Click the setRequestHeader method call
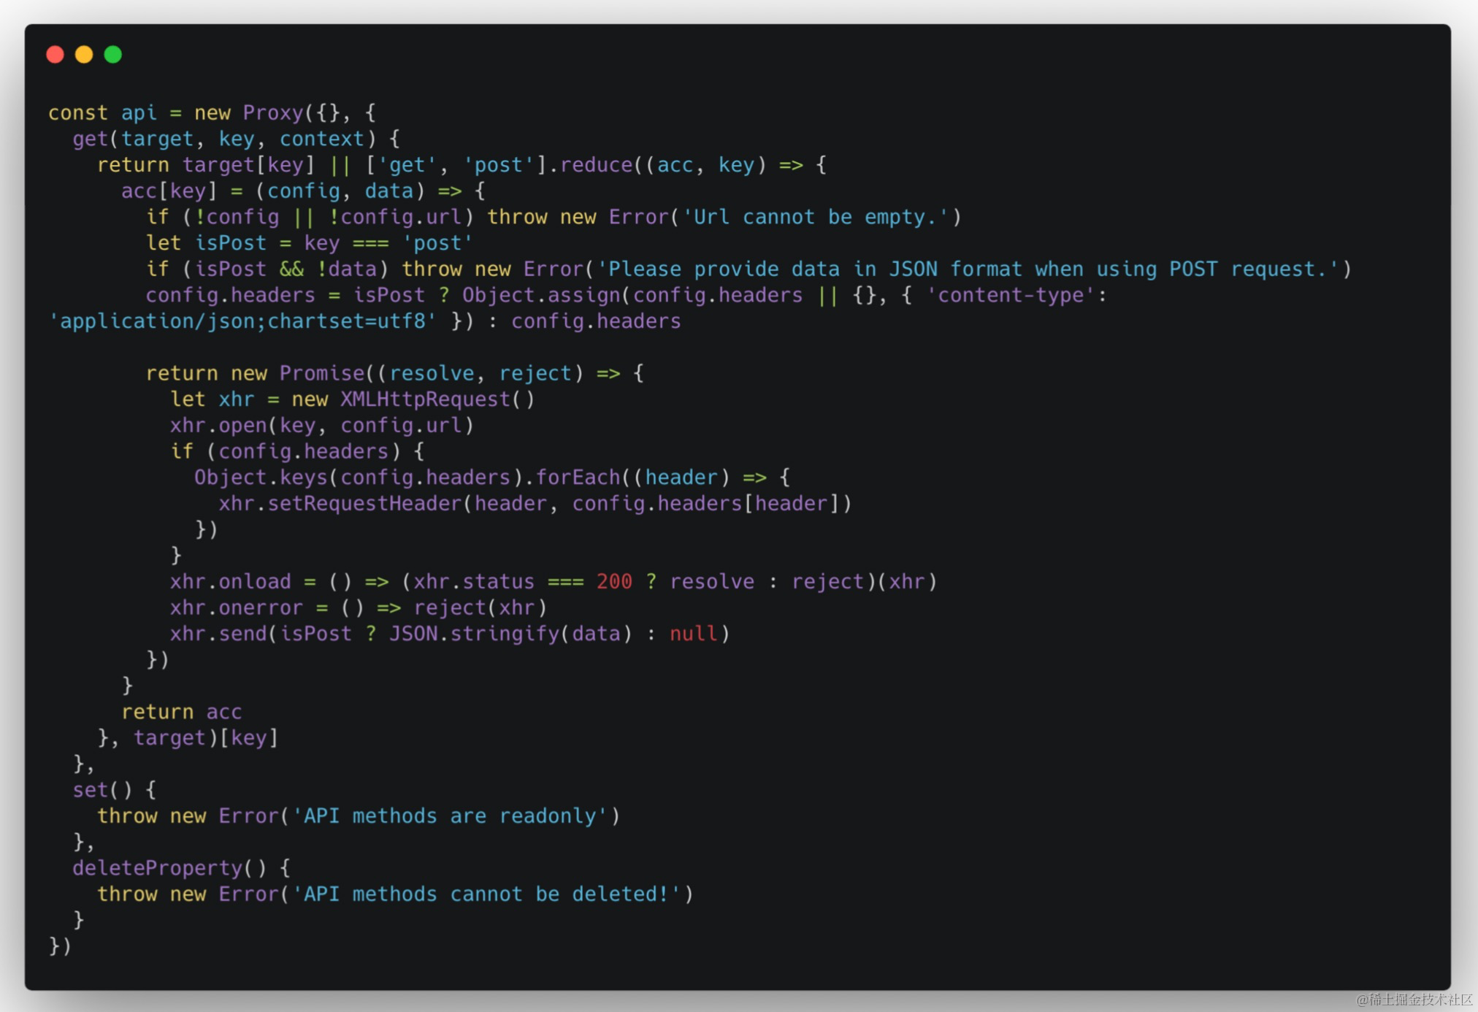Screen dimensions: 1478x1012 364,504
